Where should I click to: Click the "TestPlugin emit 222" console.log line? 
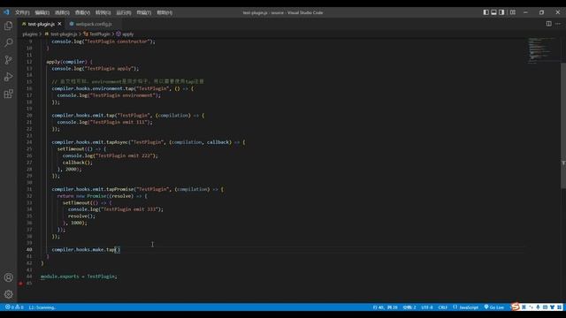pos(110,155)
